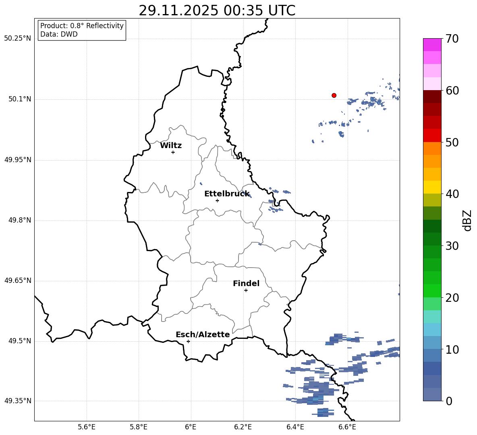This screenshot has height=435, width=477.
Task: Click the 10 tick on the colorbar
Action: pyautogui.click(x=452, y=349)
